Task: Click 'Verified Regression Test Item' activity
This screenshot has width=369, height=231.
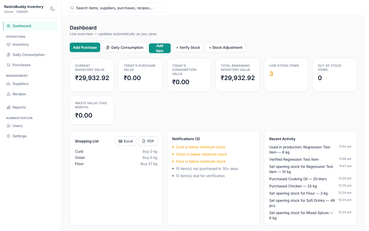Action: click(x=310, y=159)
